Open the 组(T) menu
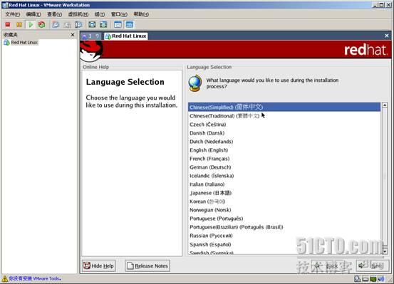The width and height of the screenshot is (394, 284). 100,14
